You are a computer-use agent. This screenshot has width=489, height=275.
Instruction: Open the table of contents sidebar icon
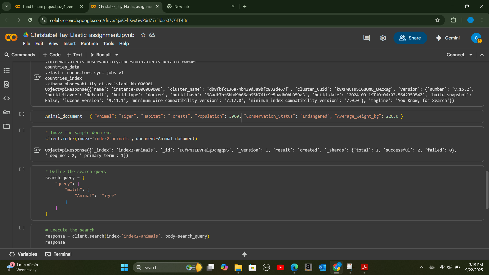point(7,70)
